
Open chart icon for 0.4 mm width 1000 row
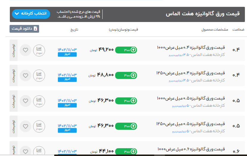38,50
